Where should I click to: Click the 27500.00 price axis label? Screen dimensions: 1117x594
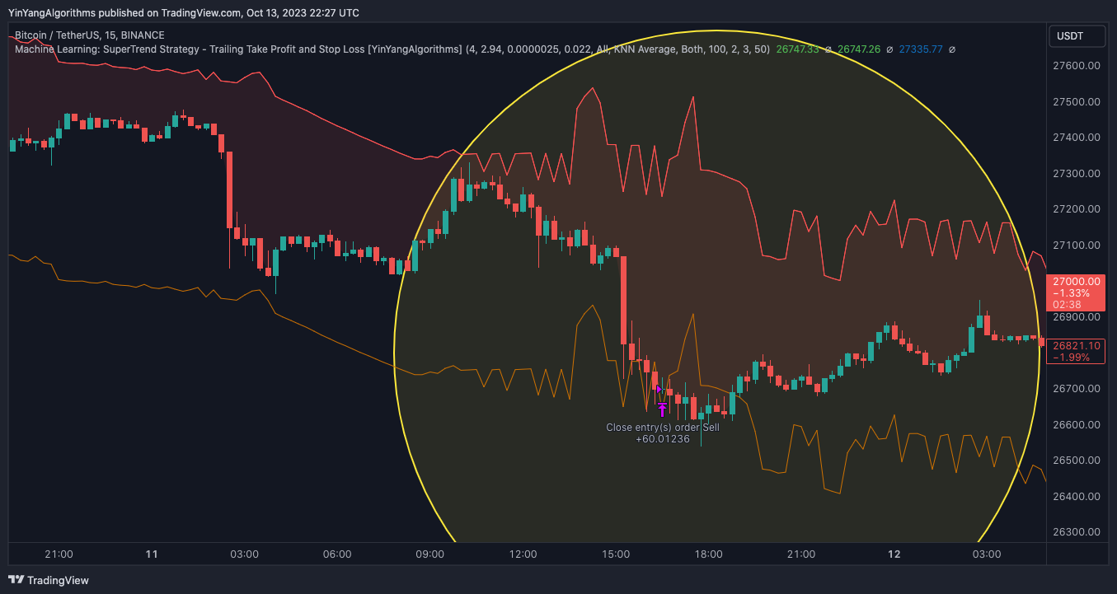tap(1077, 101)
